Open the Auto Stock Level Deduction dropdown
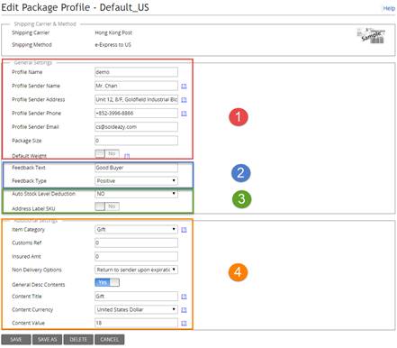This screenshot has height=348, width=397. 136,194
